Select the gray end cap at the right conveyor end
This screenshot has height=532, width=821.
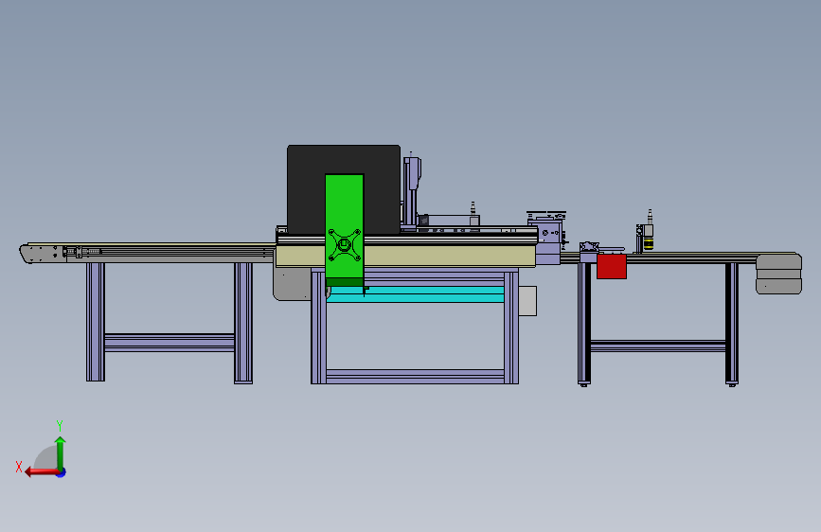click(x=778, y=274)
